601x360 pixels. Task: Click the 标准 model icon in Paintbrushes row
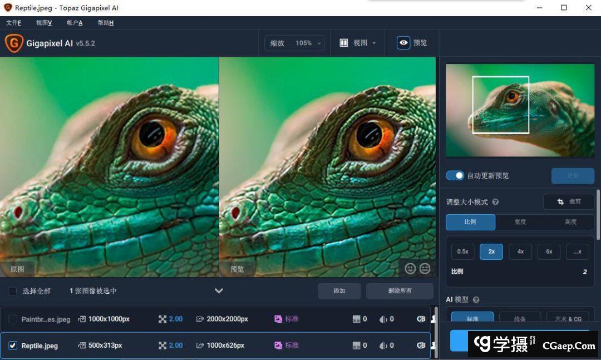coord(278,319)
